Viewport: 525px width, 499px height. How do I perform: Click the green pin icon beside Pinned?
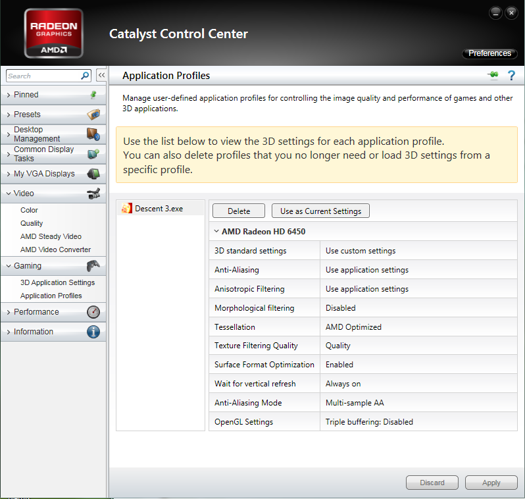coord(93,95)
